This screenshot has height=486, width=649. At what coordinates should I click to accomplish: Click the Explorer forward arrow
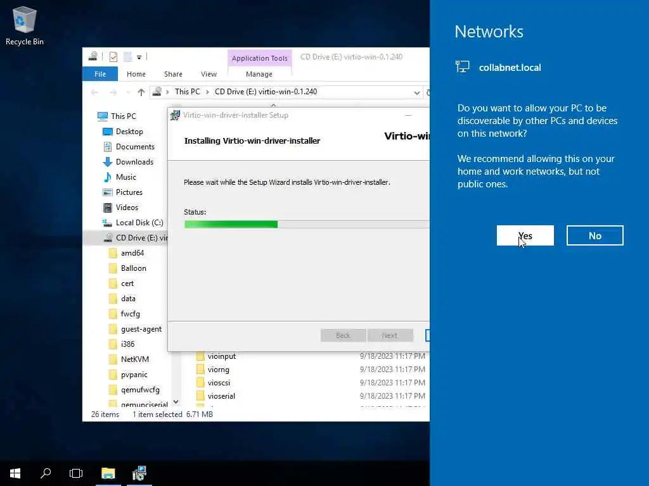113,92
